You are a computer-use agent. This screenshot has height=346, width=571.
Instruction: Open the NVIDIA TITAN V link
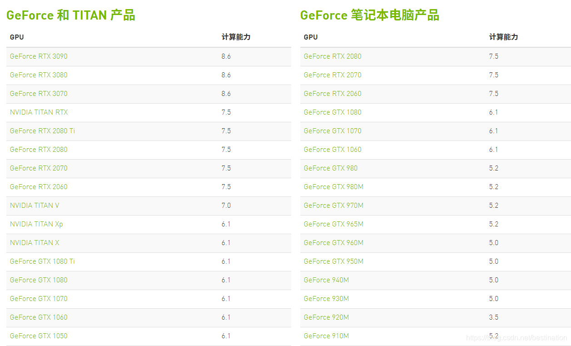(x=35, y=206)
